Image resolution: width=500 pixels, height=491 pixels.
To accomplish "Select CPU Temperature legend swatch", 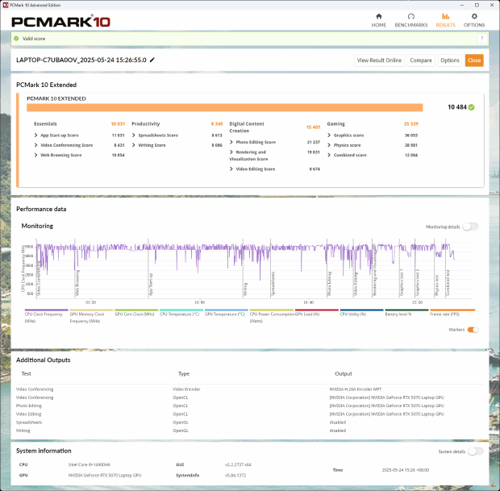I will (181, 310).
